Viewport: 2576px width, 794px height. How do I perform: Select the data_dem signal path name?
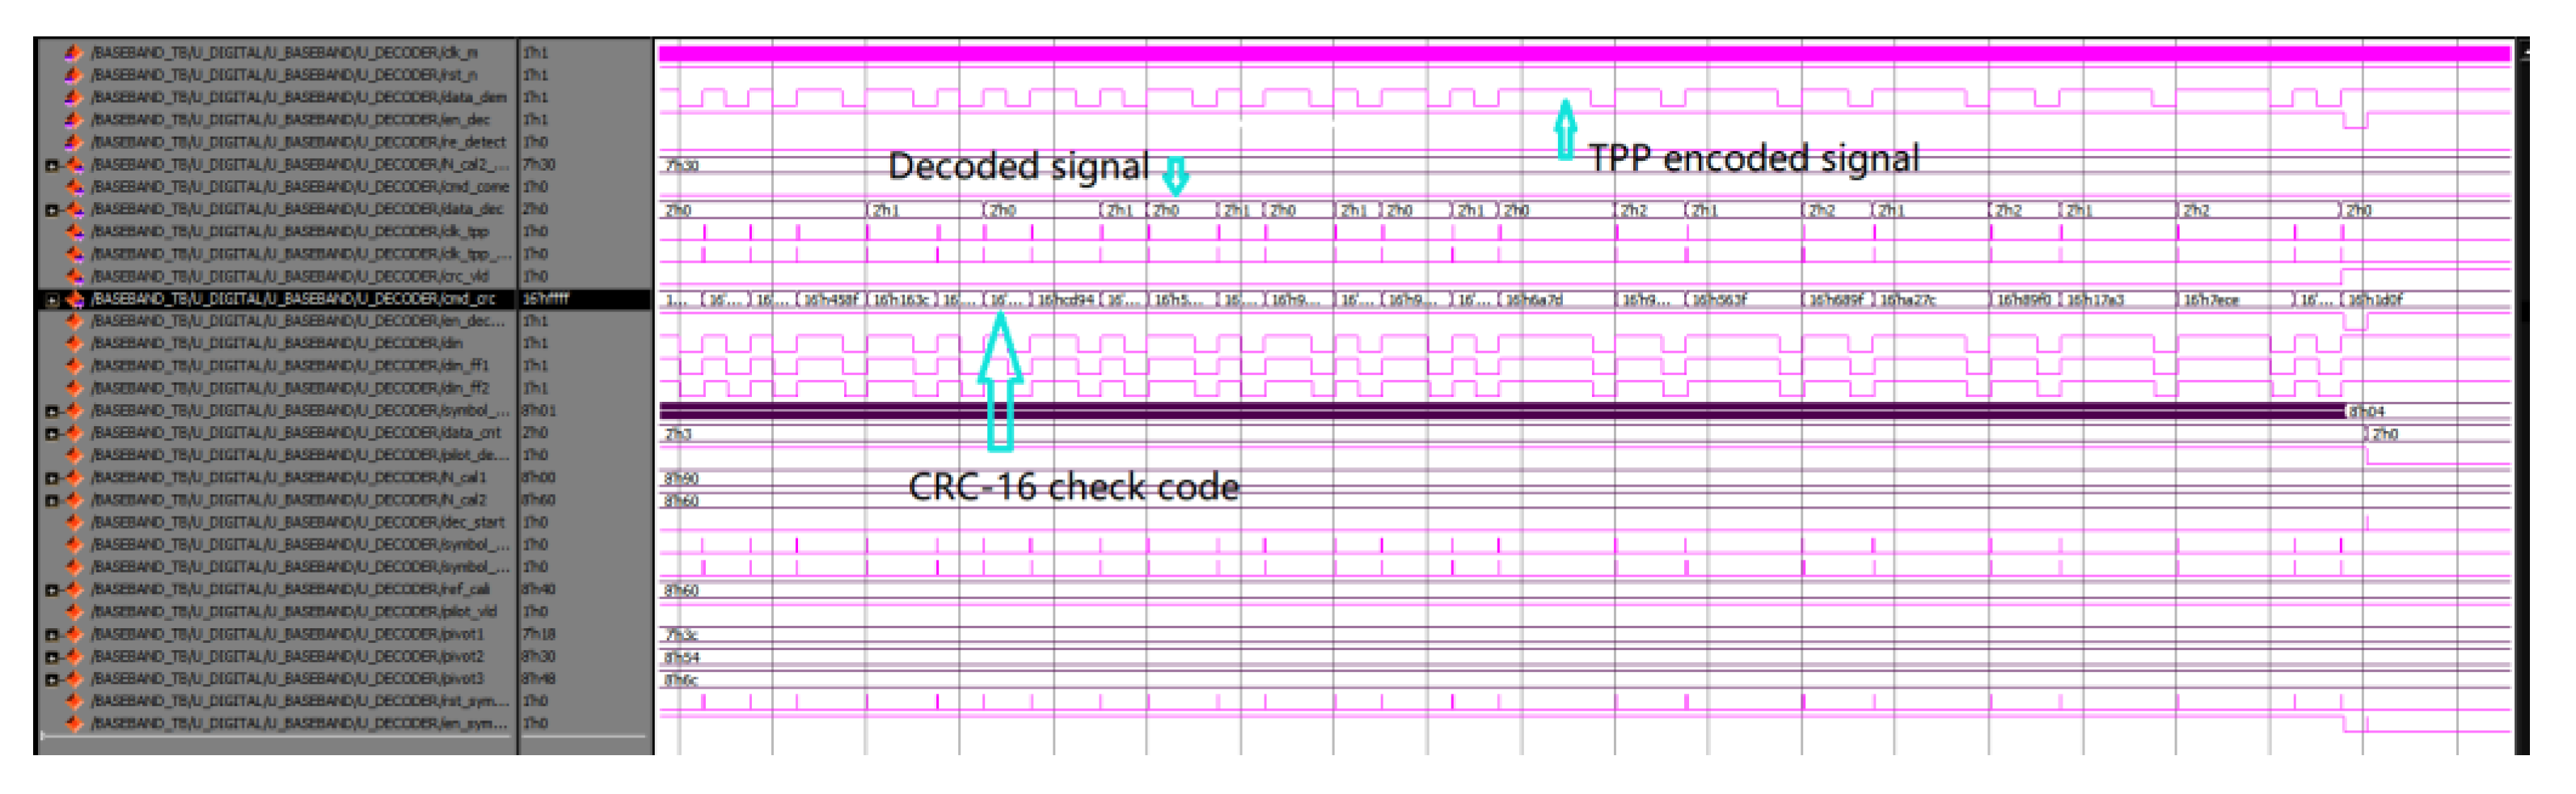(x=299, y=97)
